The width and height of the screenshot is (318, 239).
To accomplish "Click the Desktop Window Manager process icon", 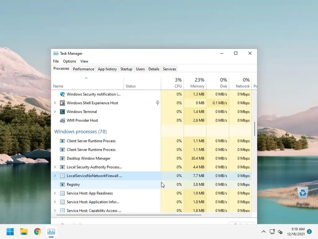I will [x=62, y=158].
